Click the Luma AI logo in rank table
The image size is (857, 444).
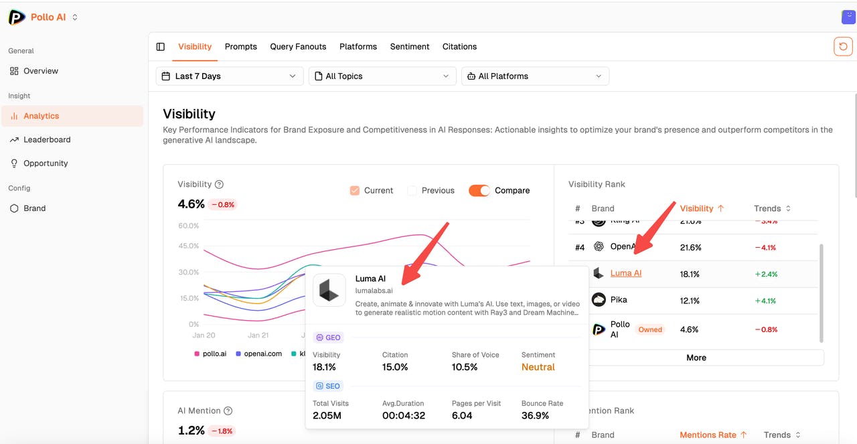(x=599, y=273)
